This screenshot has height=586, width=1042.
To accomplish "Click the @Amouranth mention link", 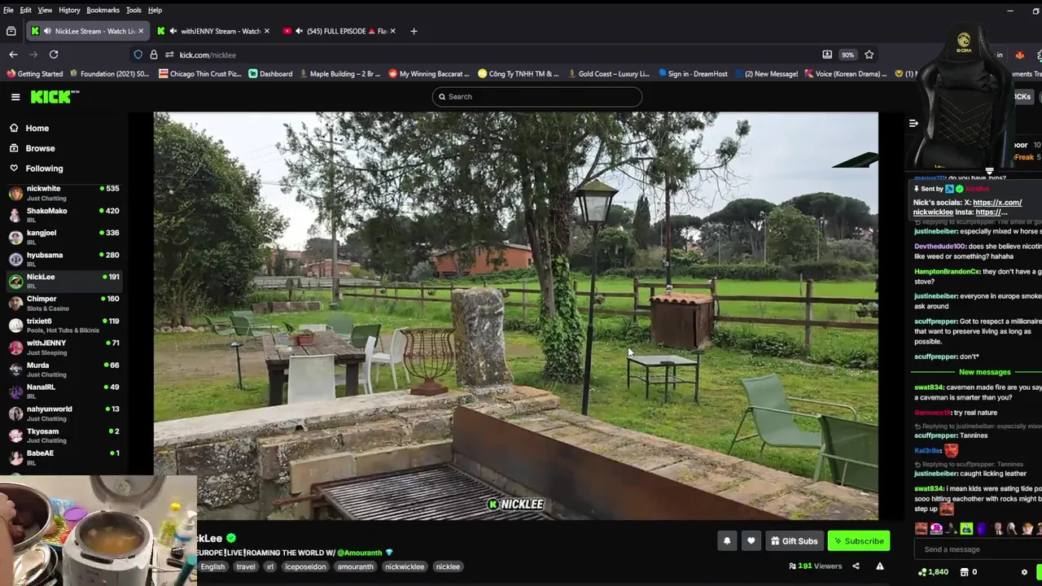I will 360,553.
